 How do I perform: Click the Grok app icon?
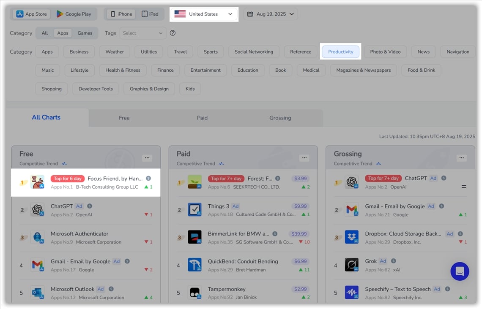pos(351,265)
